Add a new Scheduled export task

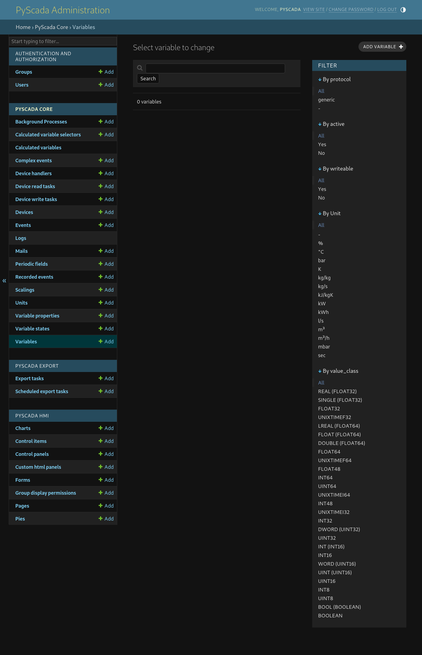pos(106,391)
